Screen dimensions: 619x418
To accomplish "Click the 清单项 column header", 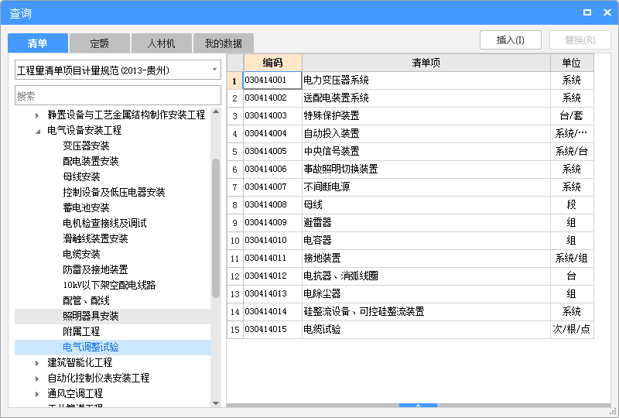I will coord(426,63).
